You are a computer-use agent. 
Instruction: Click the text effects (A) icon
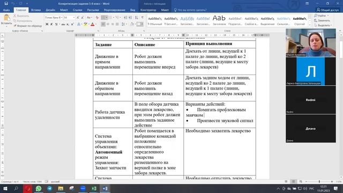[79, 24]
